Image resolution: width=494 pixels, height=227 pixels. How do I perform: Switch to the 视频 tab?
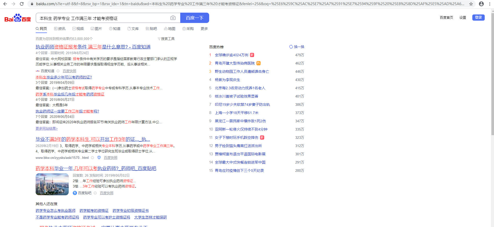coord(78,29)
